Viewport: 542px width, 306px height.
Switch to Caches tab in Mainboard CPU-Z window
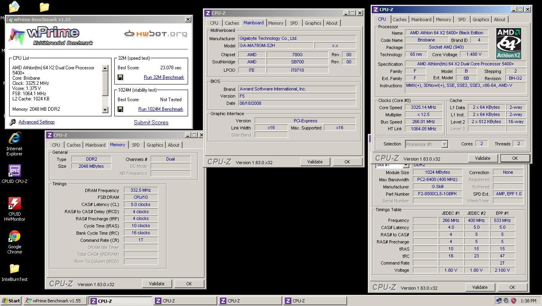(x=232, y=23)
